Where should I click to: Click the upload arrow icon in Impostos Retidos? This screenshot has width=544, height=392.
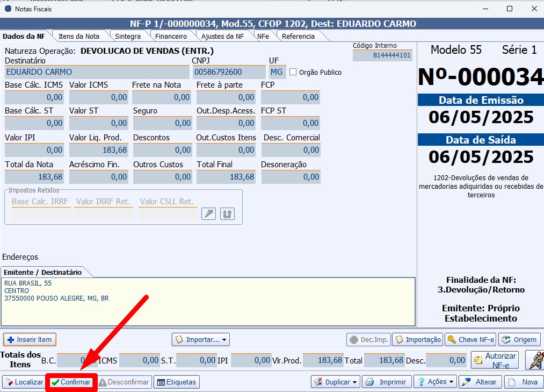227,214
